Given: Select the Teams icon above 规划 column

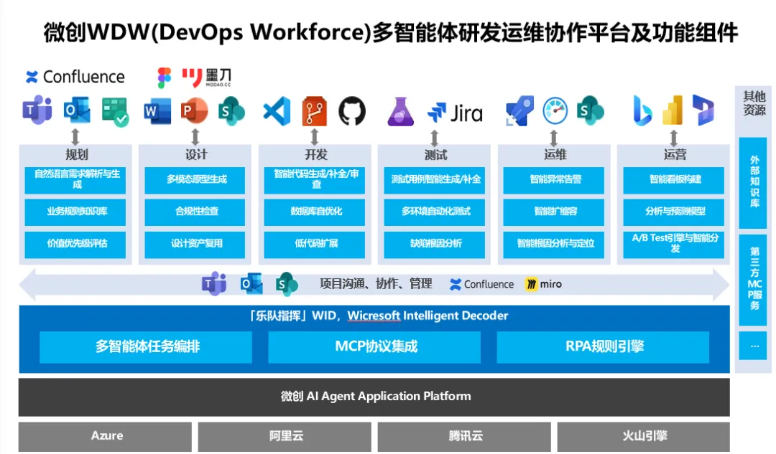Looking at the screenshot, I should pos(37,110).
